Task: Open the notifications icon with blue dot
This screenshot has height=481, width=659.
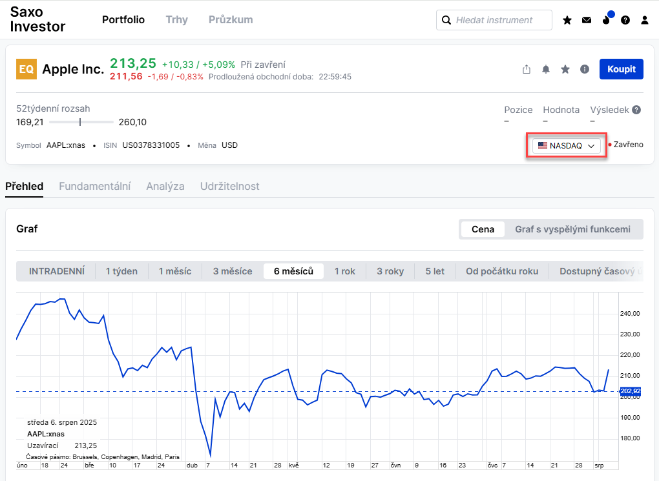Action: tap(607, 19)
